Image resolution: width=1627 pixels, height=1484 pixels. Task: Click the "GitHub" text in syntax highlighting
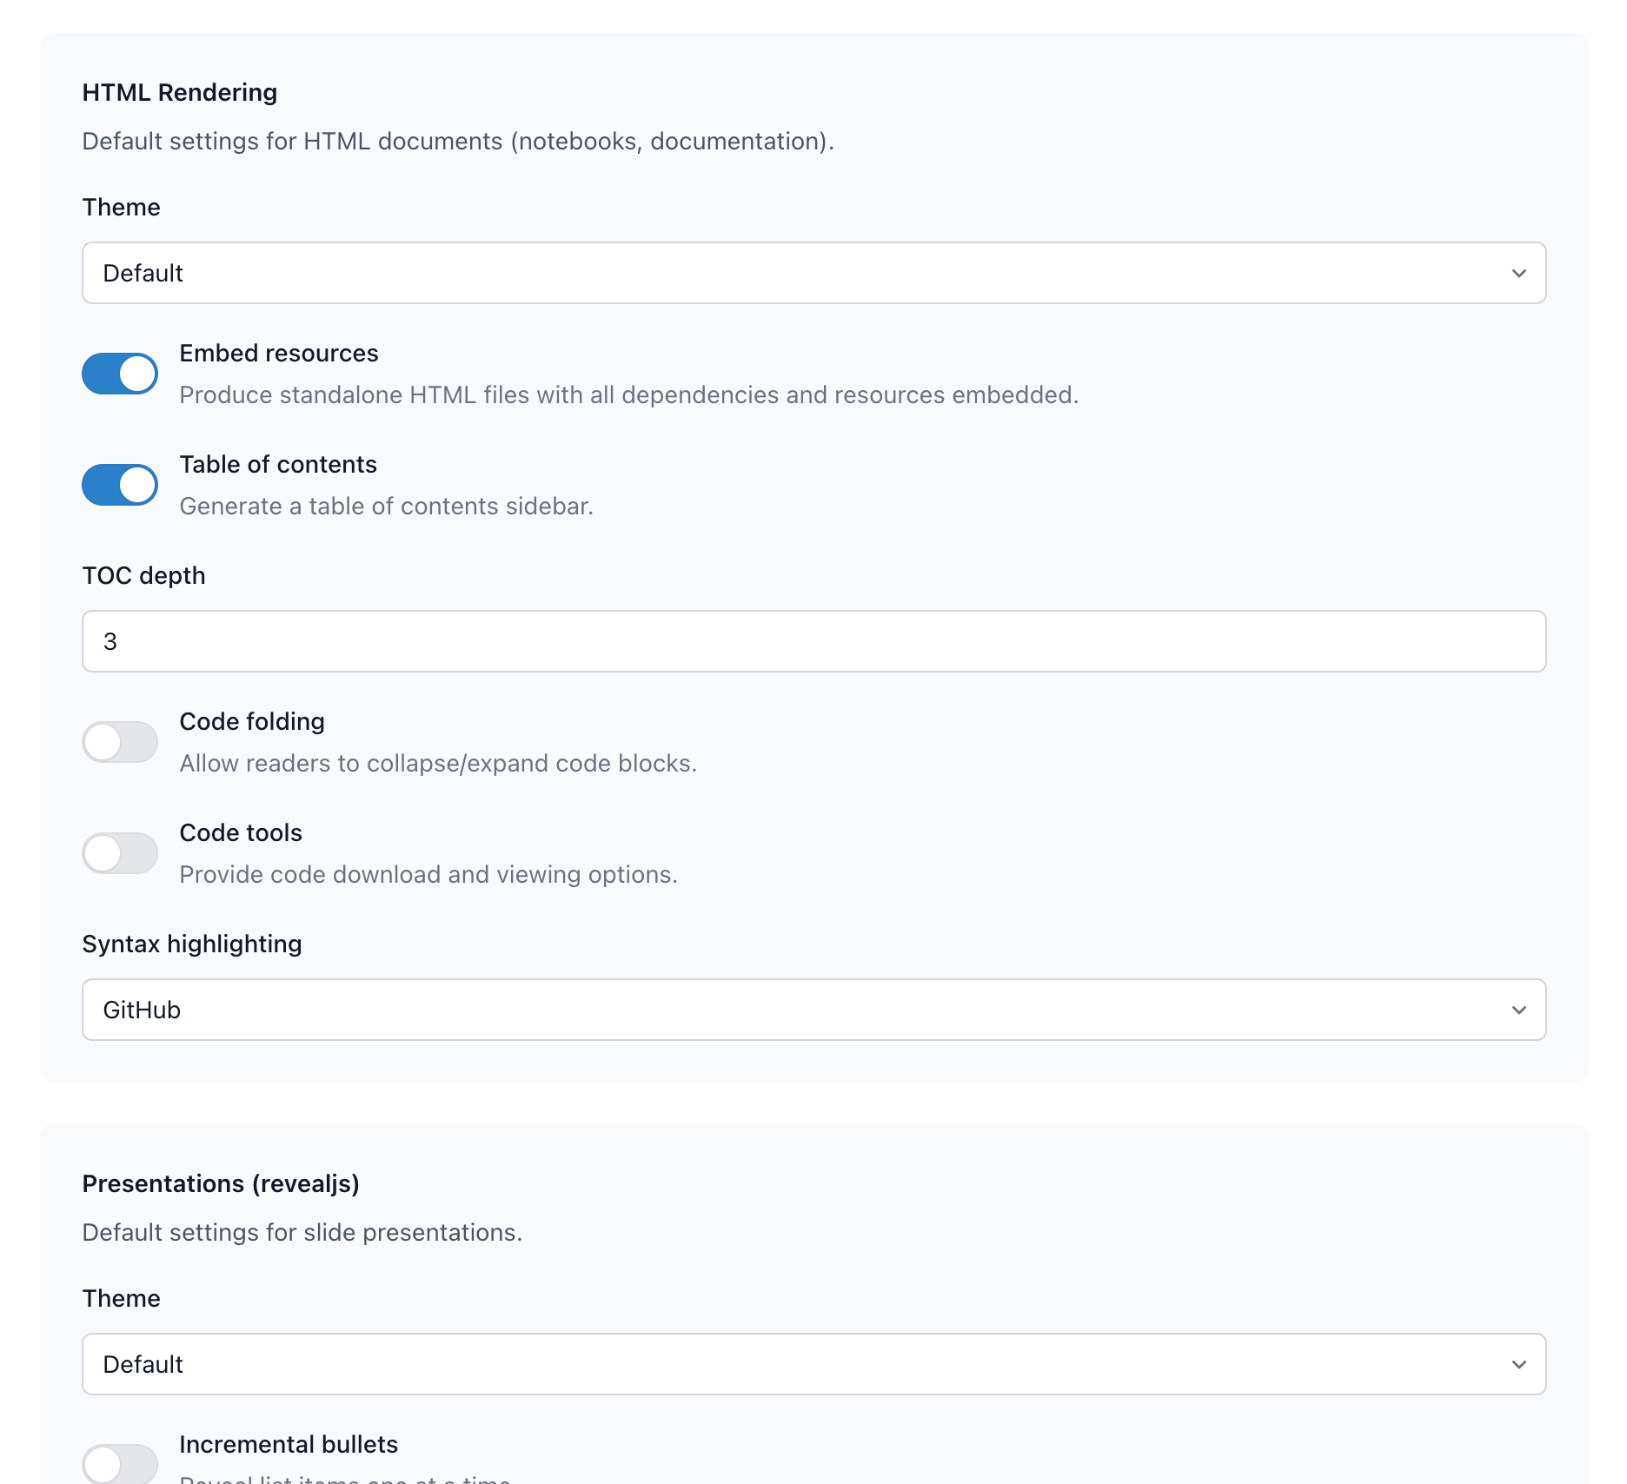141,1009
